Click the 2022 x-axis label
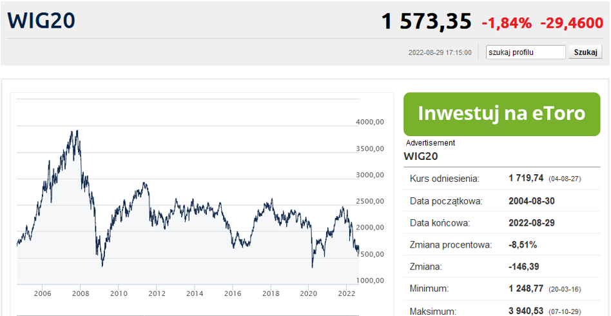 (x=346, y=293)
